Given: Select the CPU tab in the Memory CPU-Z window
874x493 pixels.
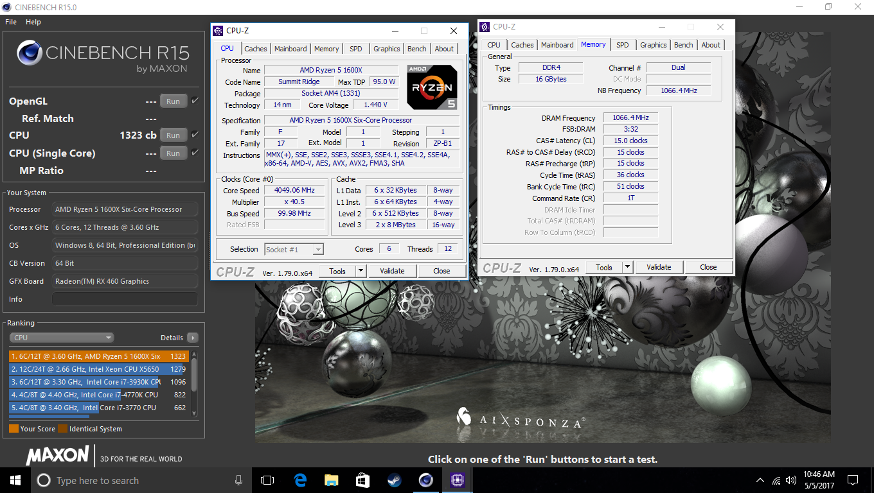Looking at the screenshot, I should (494, 45).
